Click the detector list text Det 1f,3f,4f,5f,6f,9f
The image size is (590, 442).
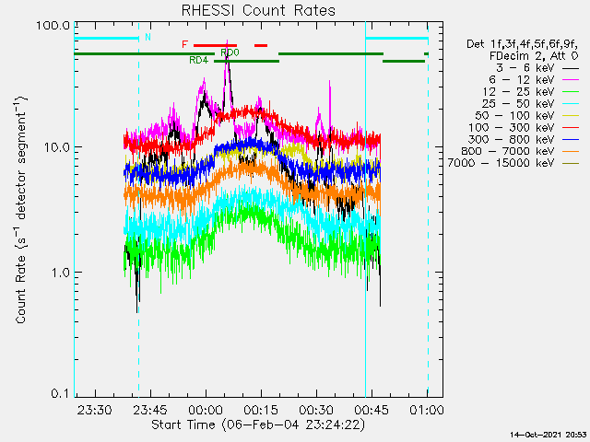click(522, 44)
